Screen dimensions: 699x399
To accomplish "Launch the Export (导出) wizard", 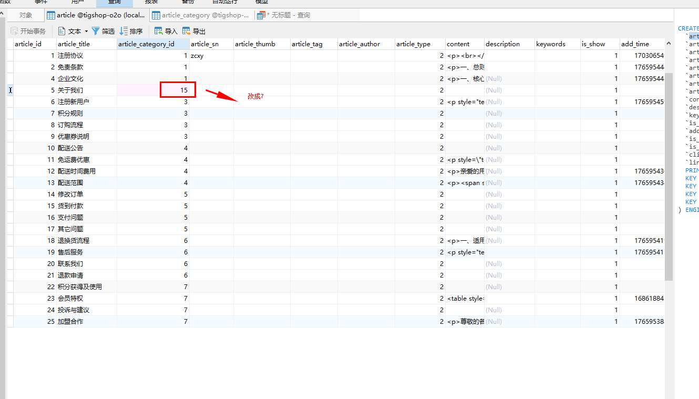I will point(187,32).
